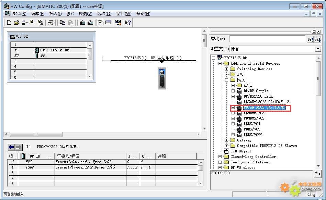The width and height of the screenshot is (326, 200).
Task: Expand Closed-Loop Controller folder
Action: 220,157
